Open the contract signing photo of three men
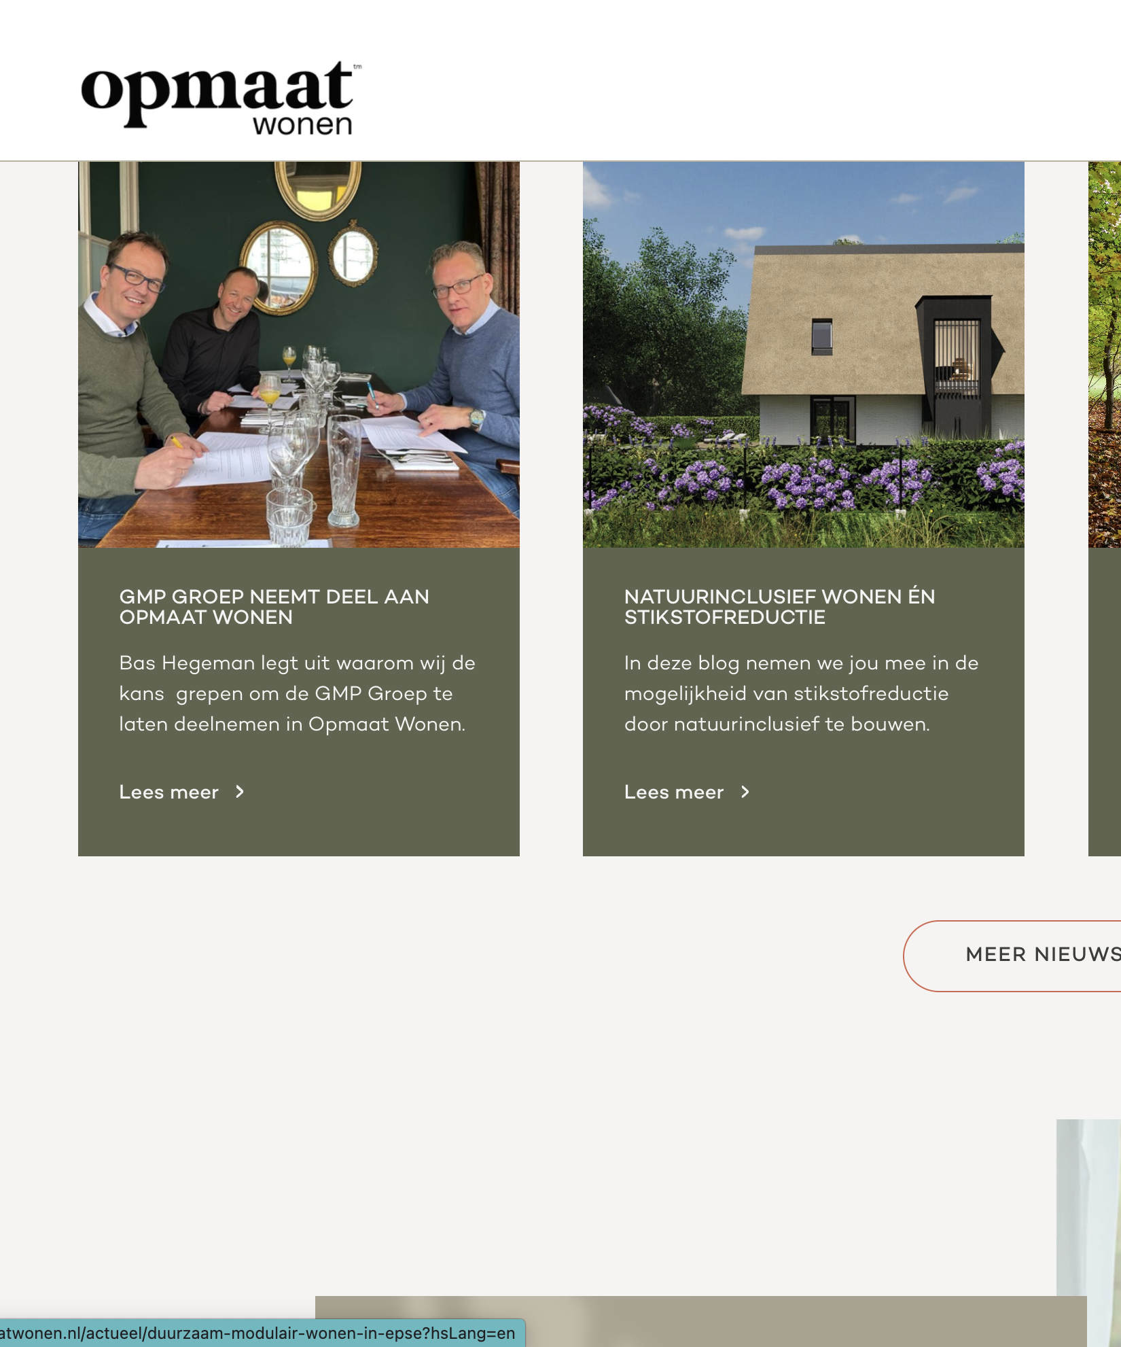This screenshot has width=1121, height=1347. [299, 355]
